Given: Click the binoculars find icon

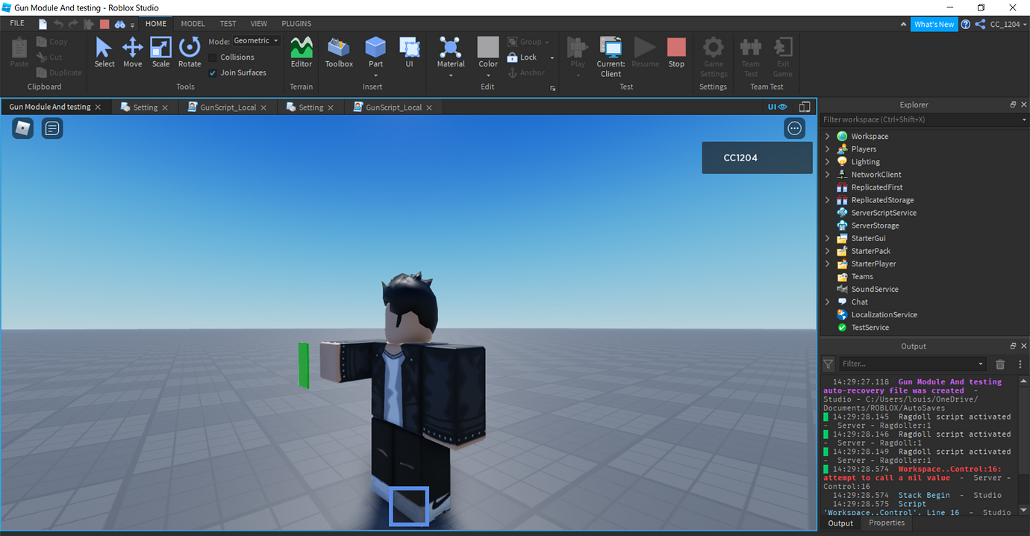Looking at the screenshot, I should tap(119, 24).
